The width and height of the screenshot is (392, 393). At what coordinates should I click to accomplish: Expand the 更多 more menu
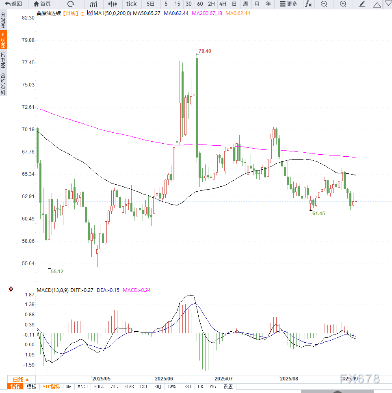(288, 4)
